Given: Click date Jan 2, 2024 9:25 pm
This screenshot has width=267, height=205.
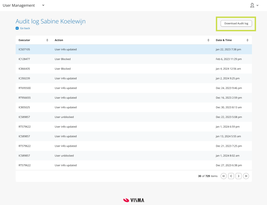Looking at the screenshot, I should pyautogui.click(x=228, y=78).
